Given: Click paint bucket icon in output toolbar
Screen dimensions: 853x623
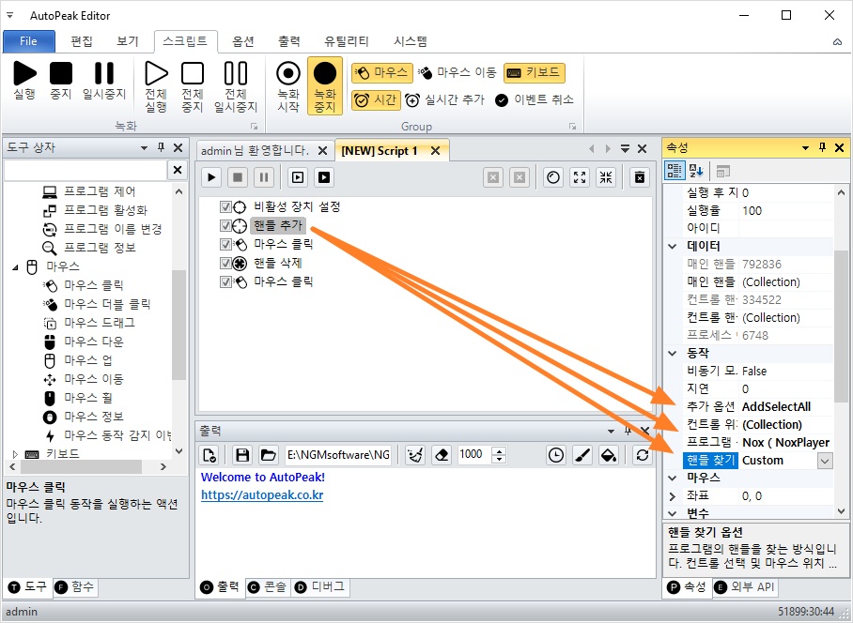Looking at the screenshot, I should pos(609,455).
